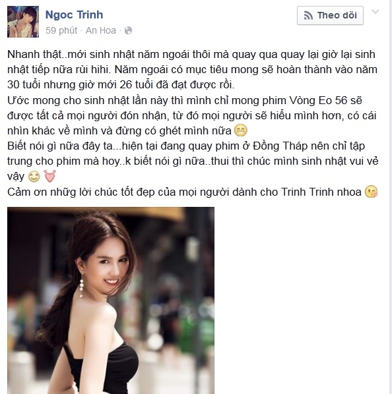
Task: Click the kissing emoji after 'Trinh Trinh nhoa'
Action: [371, 192]
